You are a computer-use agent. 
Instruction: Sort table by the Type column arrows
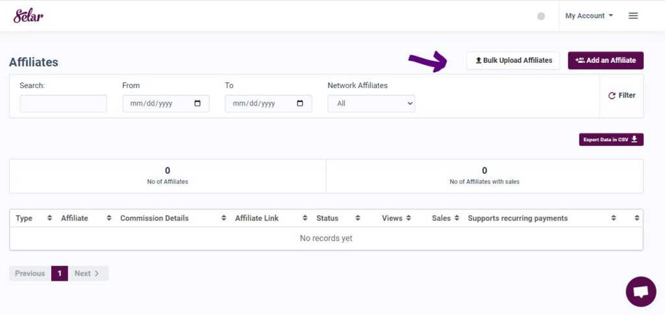[x=49, y=218]
